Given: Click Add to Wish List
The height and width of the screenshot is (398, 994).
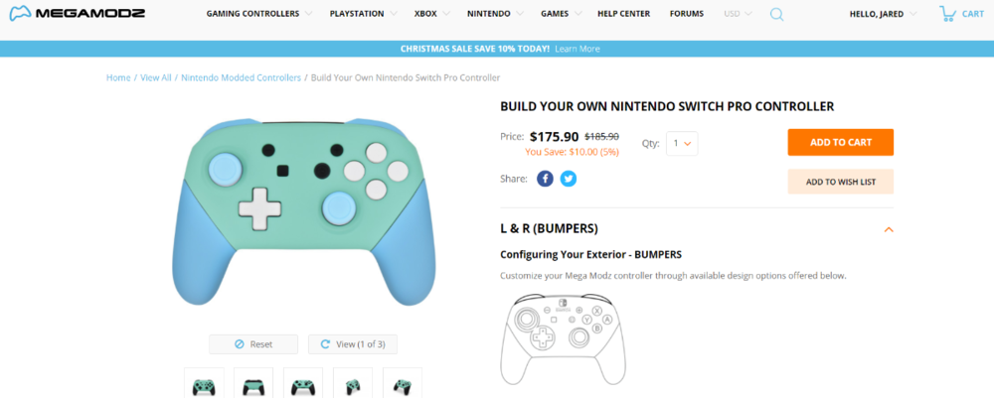Looking at the screenshot, I should click(840, 182).
